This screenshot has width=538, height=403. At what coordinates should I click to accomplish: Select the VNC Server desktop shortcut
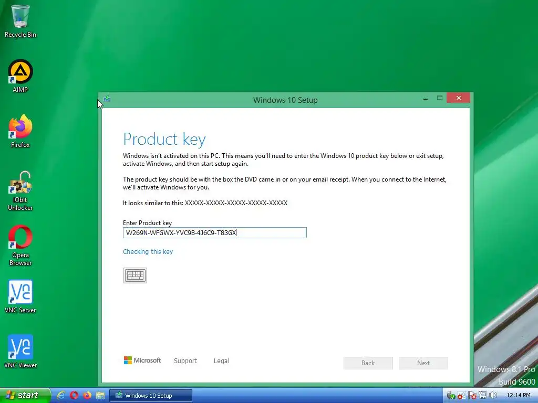coord(20,297)
